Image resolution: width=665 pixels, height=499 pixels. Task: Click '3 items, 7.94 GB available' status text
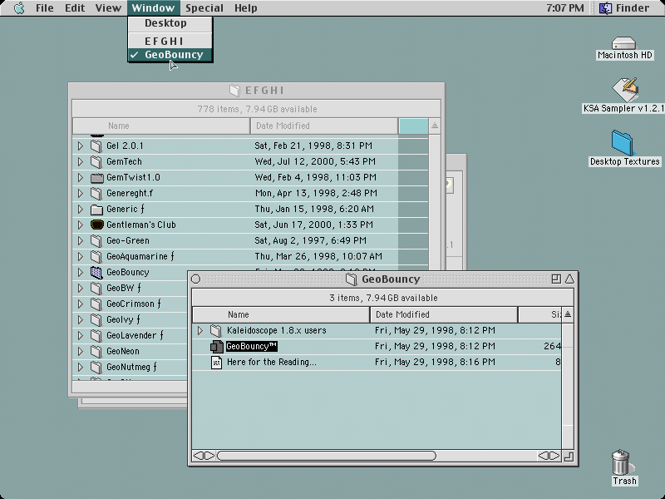click(383, 299)
